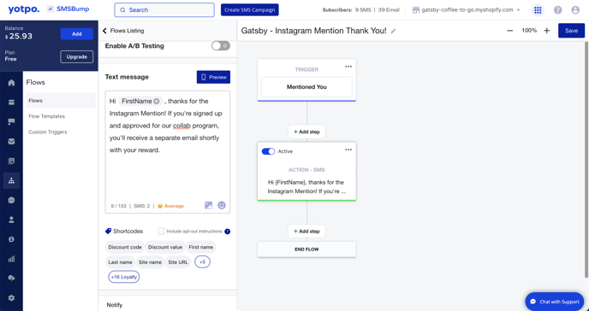The image size is (589, 311).
Task: Open the dollar coin icon in sidebar
Action: coord(11,239)
